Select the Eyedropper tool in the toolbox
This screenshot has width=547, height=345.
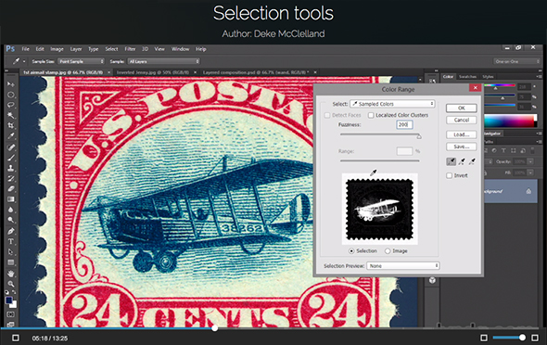click(x=11, y=136)
